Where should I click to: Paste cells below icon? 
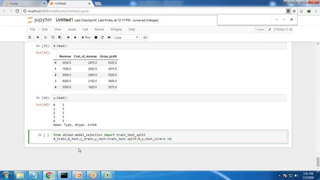coord(60,37)
